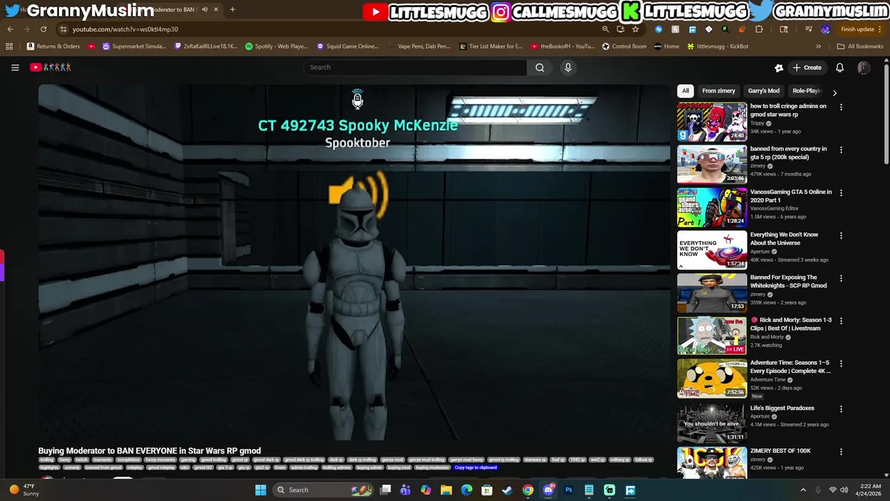This screenshot has height=501, width=890.
Task: Open the YouTube notifications bell
Action: point(839,67)
